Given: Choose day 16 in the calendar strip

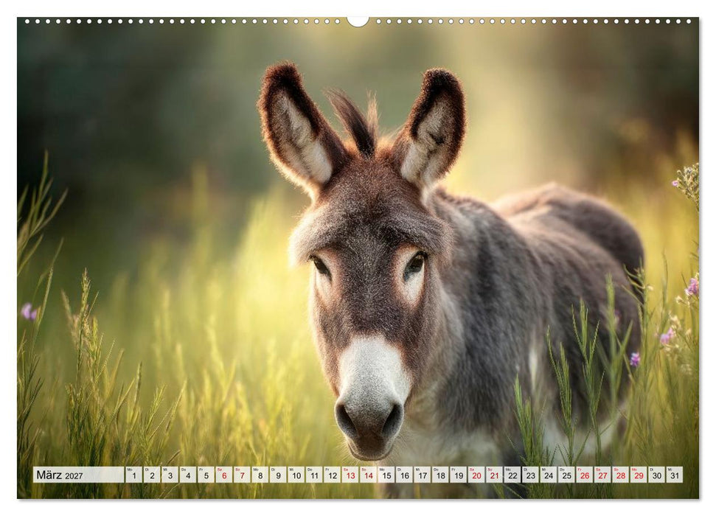Looking at the screenshot, I should click(x=404, y=475).
